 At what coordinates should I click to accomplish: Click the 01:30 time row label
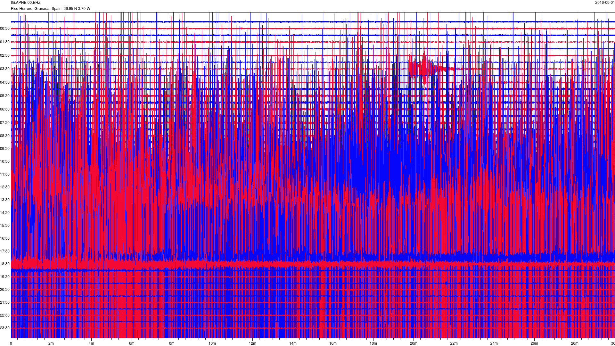pyautogui.click(x=5, y=42)
